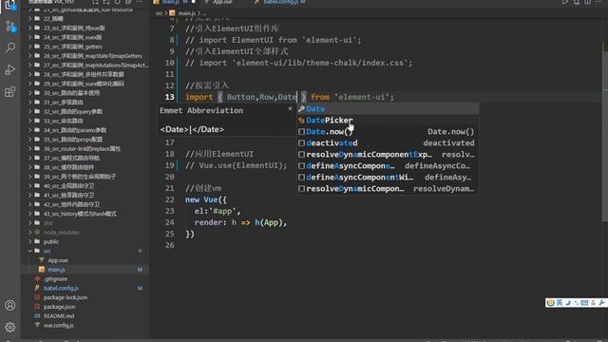Open the Extensions view

(10, 92)
